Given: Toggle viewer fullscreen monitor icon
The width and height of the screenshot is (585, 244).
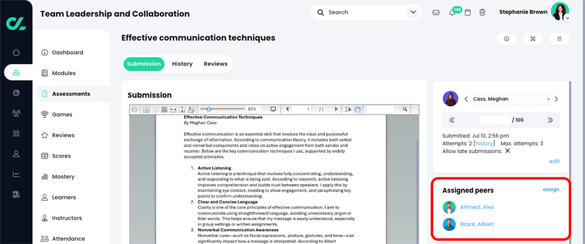Looking at the screenshot, I should point(273,109).
